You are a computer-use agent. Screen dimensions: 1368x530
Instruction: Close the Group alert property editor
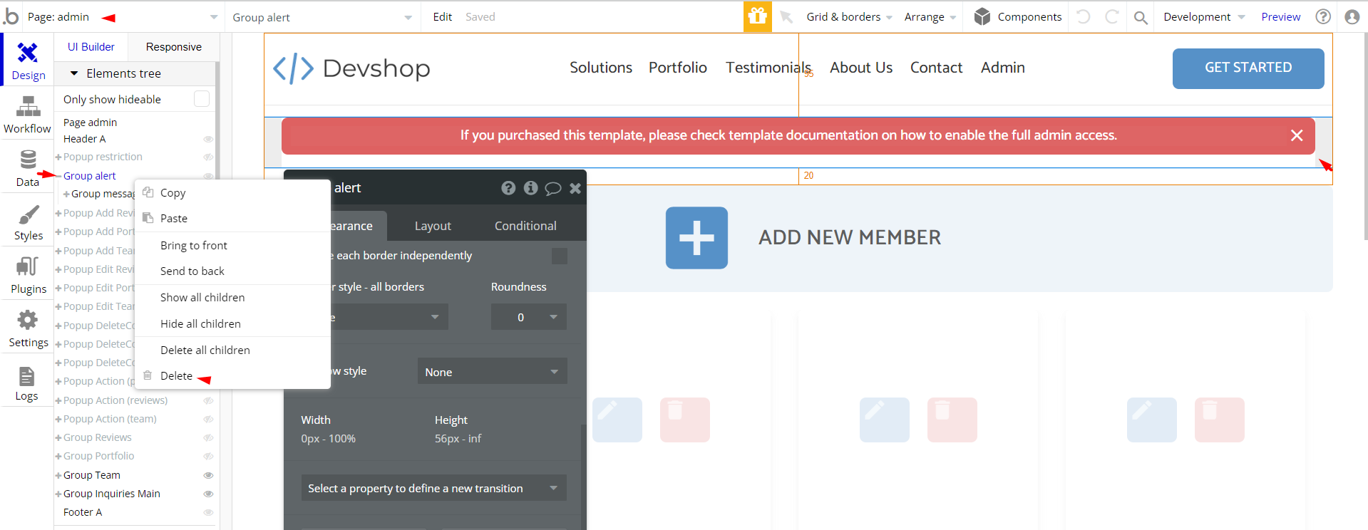[x=575, y=188]
